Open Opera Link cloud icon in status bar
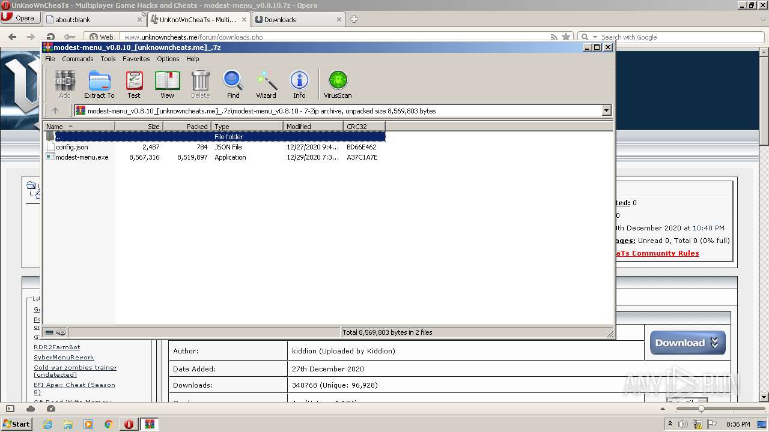The image size is (769, 432). 31,409
